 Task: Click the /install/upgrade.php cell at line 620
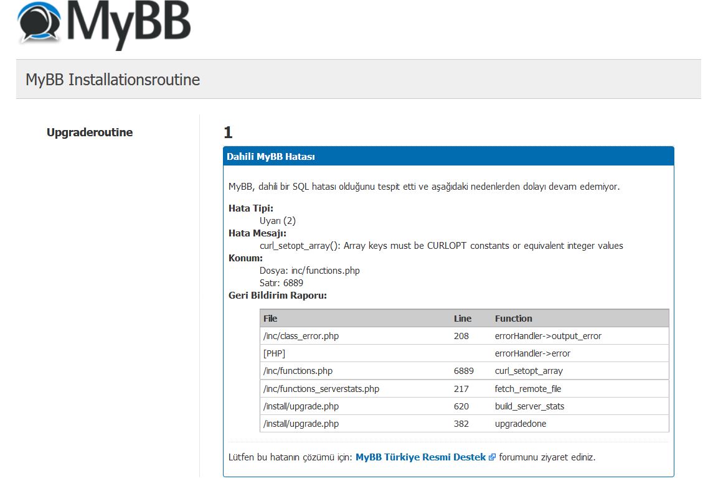click(301, 406)
